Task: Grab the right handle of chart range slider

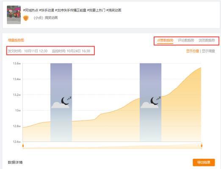Action: (x=202, y=146)
